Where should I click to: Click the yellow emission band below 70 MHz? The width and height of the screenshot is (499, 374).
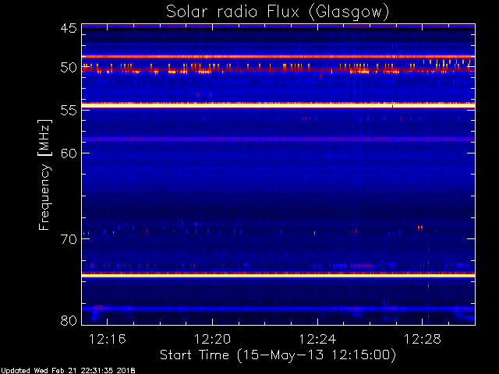click(278, 275)
